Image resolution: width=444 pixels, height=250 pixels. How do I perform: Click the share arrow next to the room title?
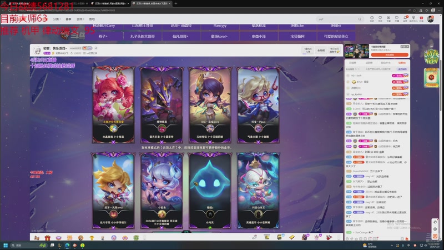[95, 48]
